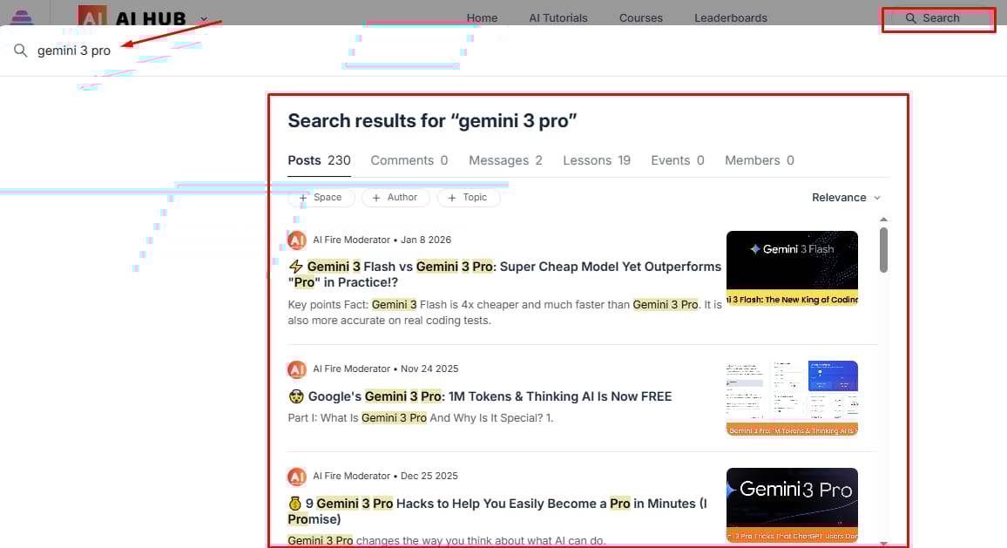Click the moderator avatar on the Nov 24 2025 post
Image resolution: width=1007 pixels, height=548 pixels.
tap(297, 369)
